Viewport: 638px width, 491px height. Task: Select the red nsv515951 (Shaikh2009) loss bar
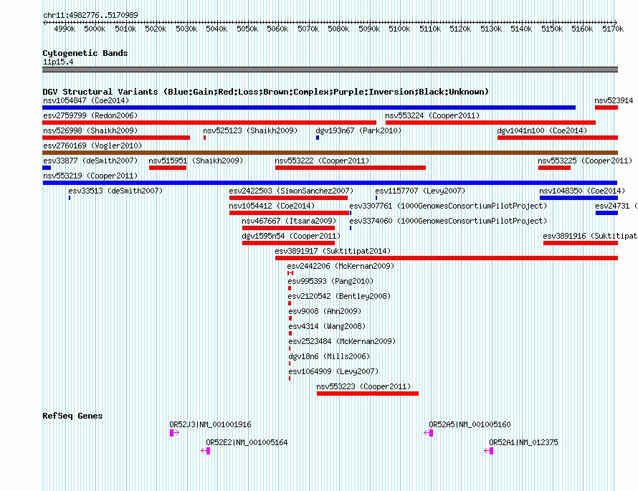tap(168, 168)
